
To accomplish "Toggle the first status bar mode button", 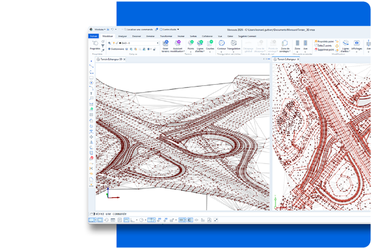I will (92, 220).
